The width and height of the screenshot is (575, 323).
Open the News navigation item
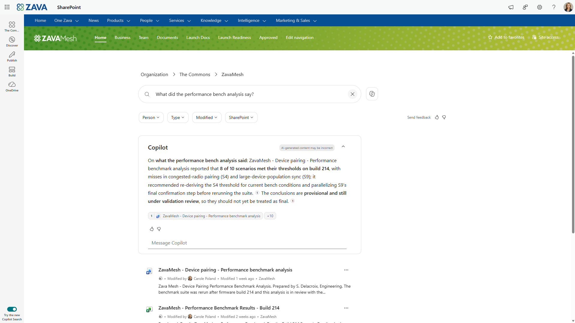tap(94, 21)
